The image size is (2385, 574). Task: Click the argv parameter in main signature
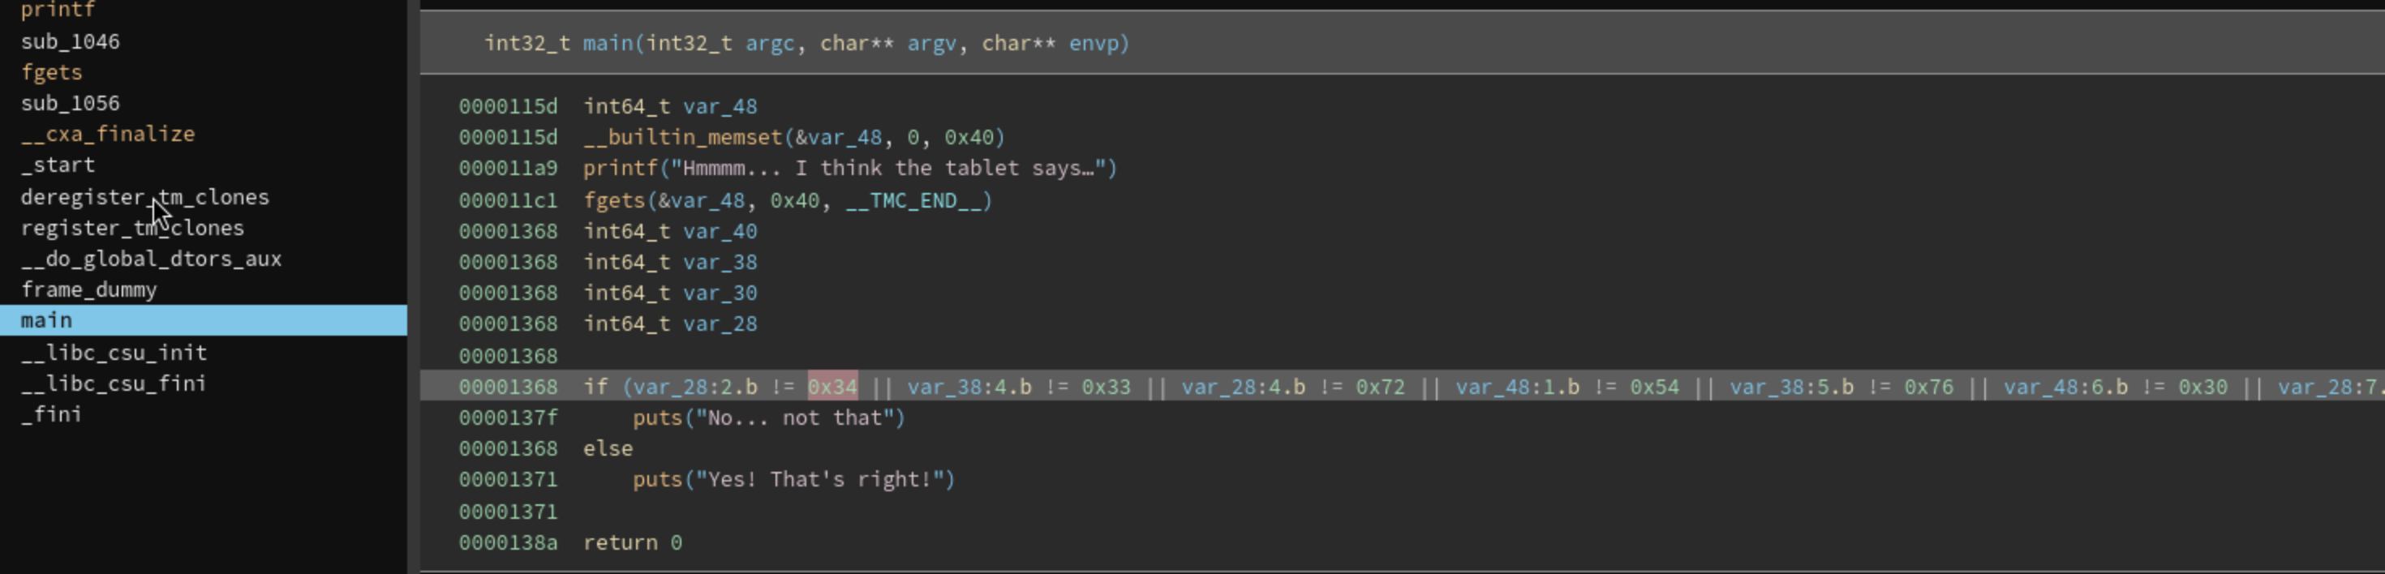930,44
